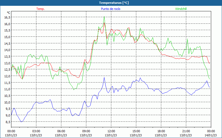Click the 14/01/23 date label
This screenshot has width=222, height=138.
(x=211, y=135)
